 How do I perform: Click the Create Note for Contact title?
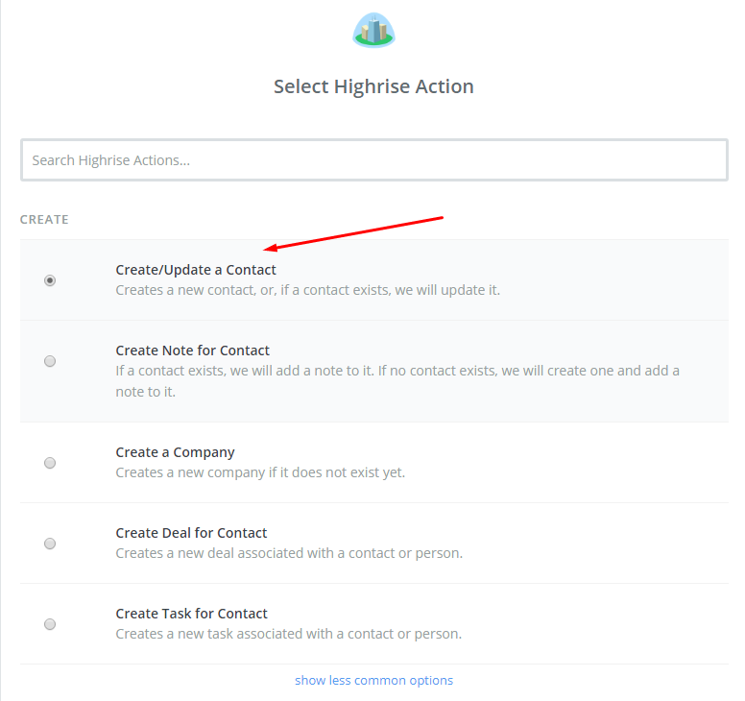point(192,350)
